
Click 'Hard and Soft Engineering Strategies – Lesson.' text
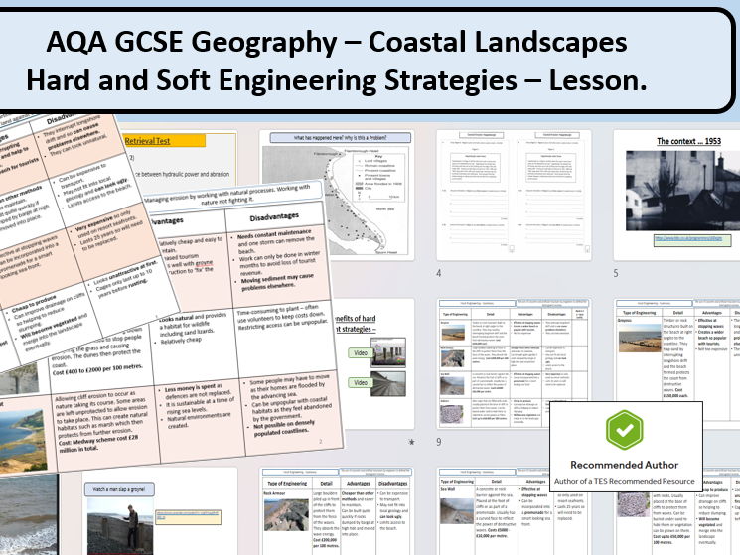(336, 80)
